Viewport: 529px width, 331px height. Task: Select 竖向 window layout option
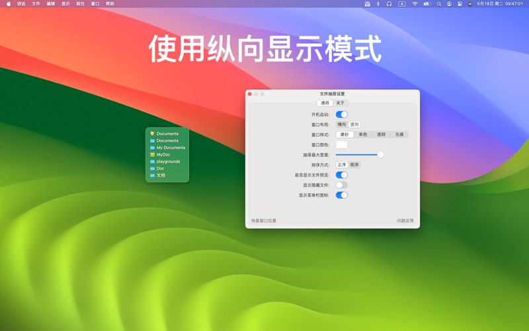(x=354, y=124)
